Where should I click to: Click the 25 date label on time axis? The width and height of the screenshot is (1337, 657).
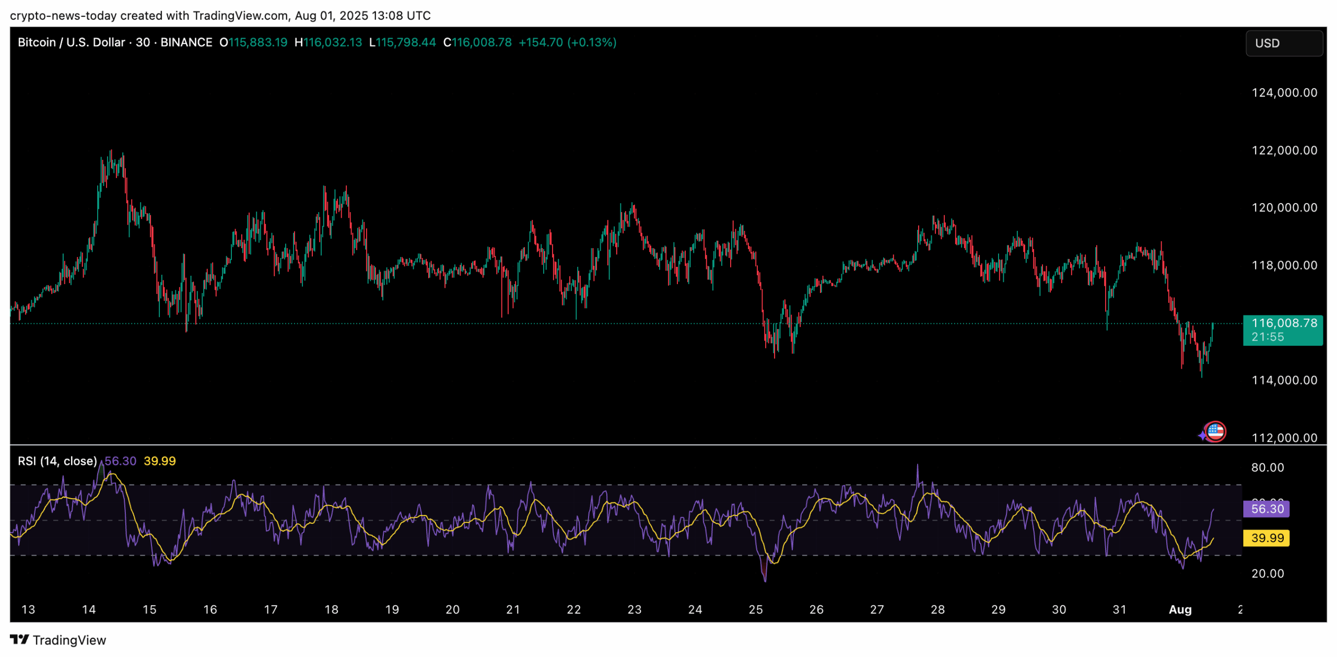click(x=755, y=609)
